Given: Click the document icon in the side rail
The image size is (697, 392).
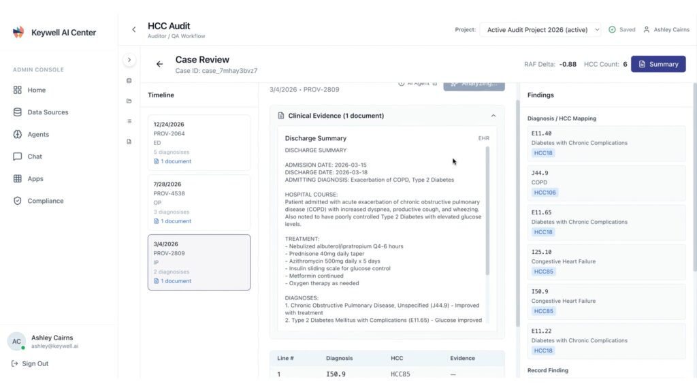Looking at the screenshot, I should point(129,142).
